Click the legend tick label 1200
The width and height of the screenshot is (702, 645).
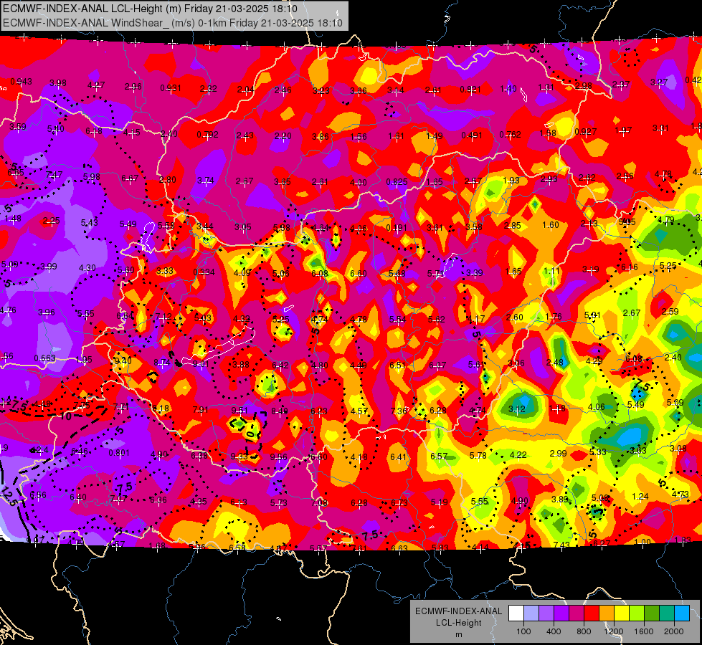click(x=614, y=631)
